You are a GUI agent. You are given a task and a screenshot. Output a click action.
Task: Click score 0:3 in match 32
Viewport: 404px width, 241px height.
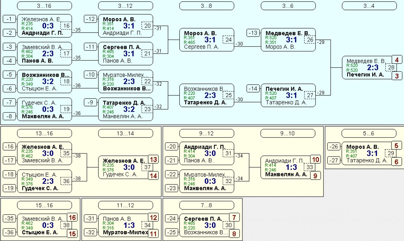pyautogui.click(x=210, y=181)
